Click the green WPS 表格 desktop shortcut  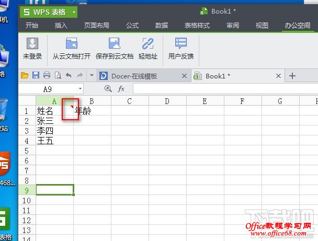click(5, 219)
